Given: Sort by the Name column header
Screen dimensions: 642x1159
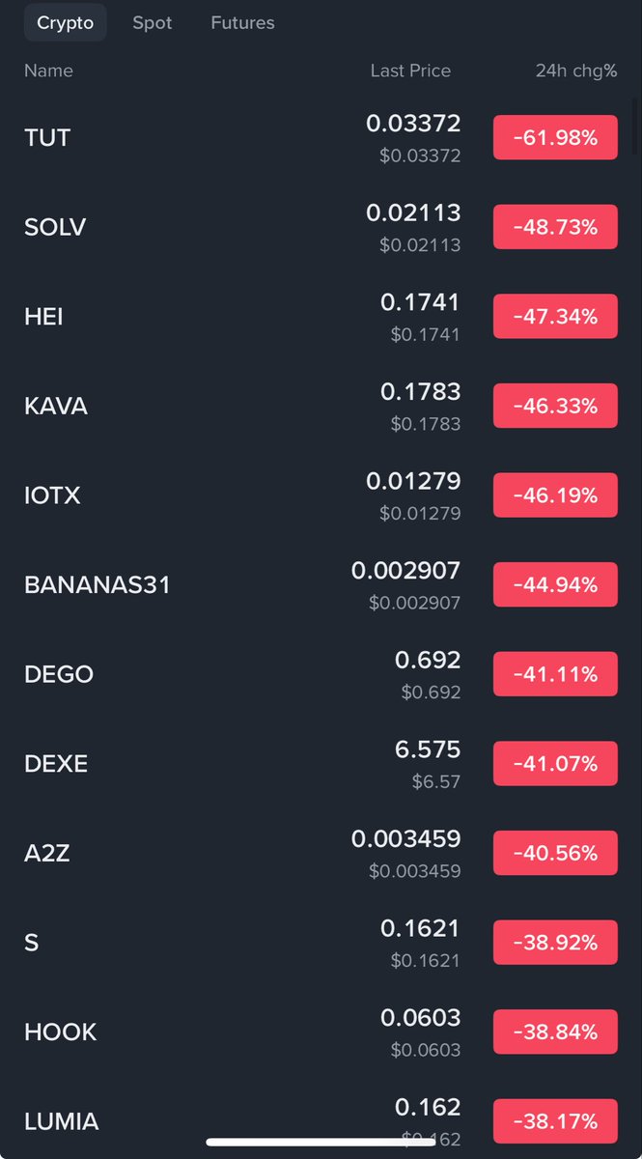Looking at the screenshot, I should (48, 71).
